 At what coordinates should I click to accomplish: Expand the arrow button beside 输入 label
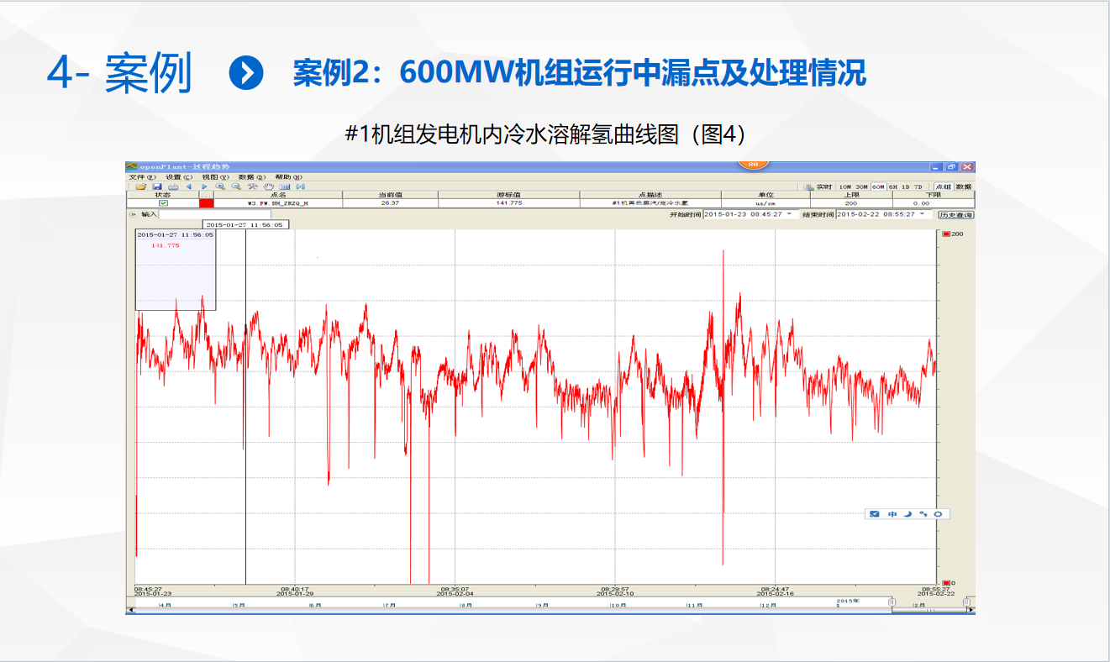tap(133, 214)
